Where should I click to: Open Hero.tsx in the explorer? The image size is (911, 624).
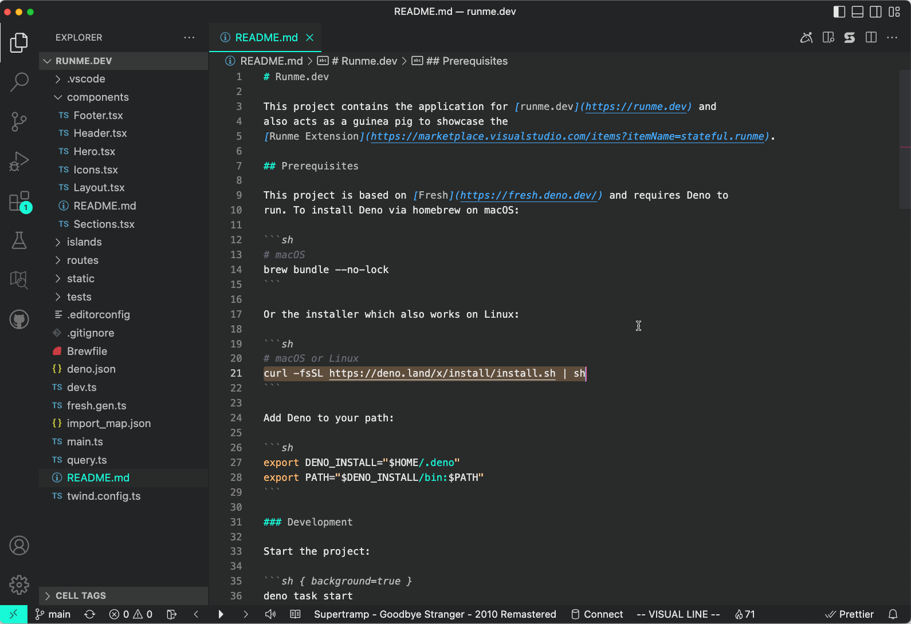point(123,152)
